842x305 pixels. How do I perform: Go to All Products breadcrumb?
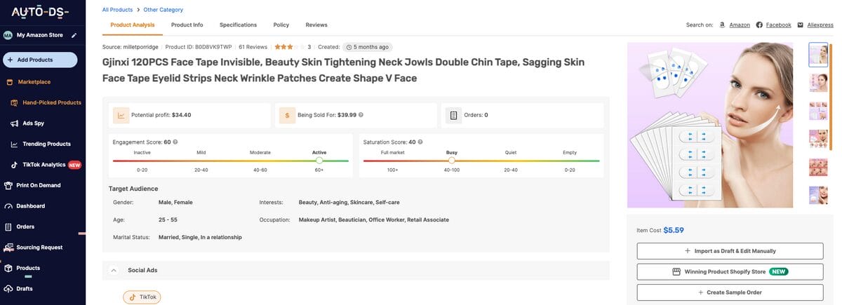tap(117, 10)
